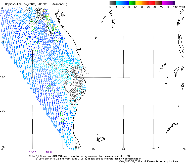
Task: Click the bottom longitude axis label '20'
Action: [123, 149]
